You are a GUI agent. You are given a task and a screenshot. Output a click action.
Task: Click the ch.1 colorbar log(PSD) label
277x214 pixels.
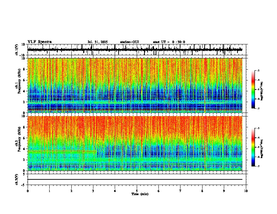(x=262, y=91)
